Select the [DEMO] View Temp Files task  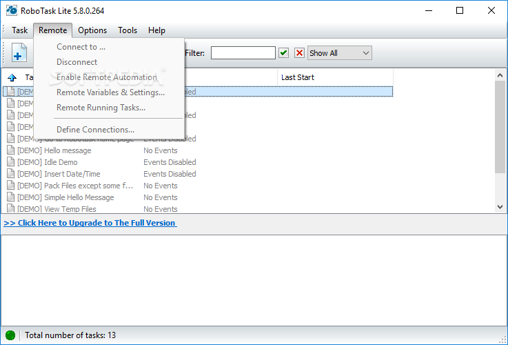[57, 209]
